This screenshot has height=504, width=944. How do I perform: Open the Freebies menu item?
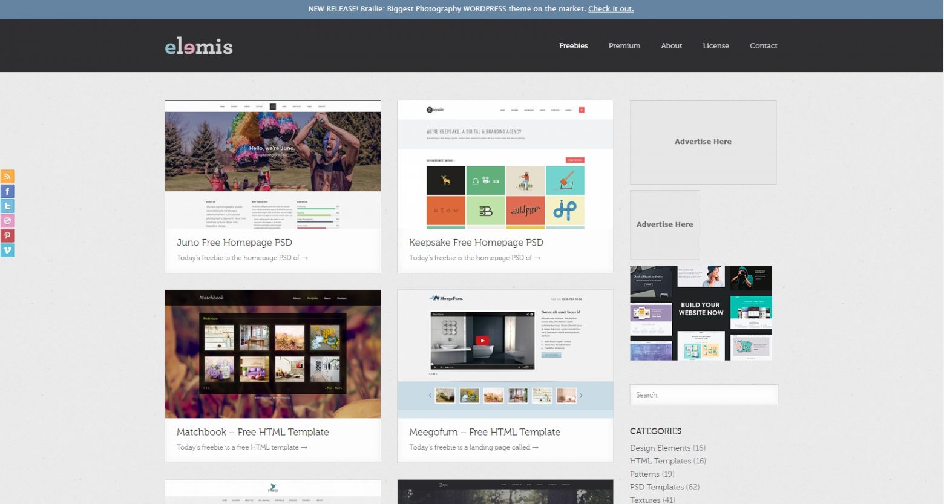pos(573,46)
